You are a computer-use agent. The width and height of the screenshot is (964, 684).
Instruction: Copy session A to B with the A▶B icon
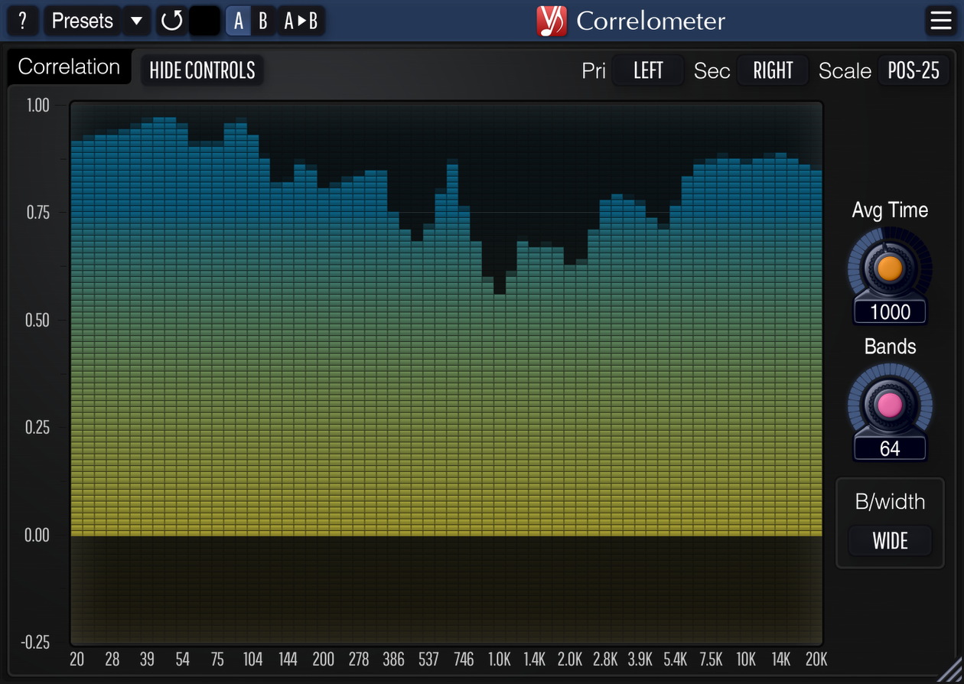pos(301,21)
